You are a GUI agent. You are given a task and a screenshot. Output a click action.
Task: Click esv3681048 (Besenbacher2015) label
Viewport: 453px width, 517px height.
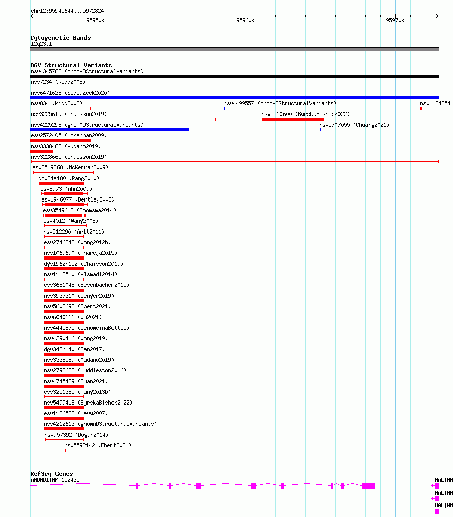[x=87, y=285]
